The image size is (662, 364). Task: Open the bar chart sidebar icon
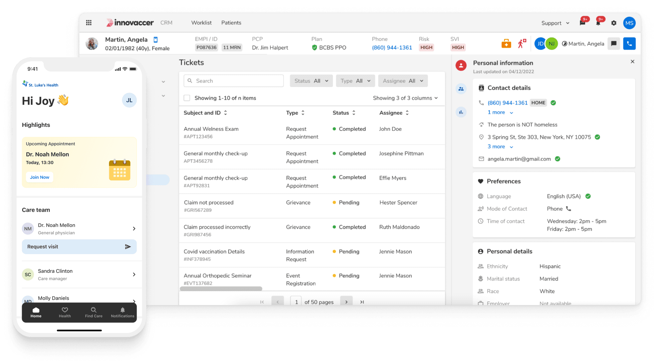[x=461, y=112]
